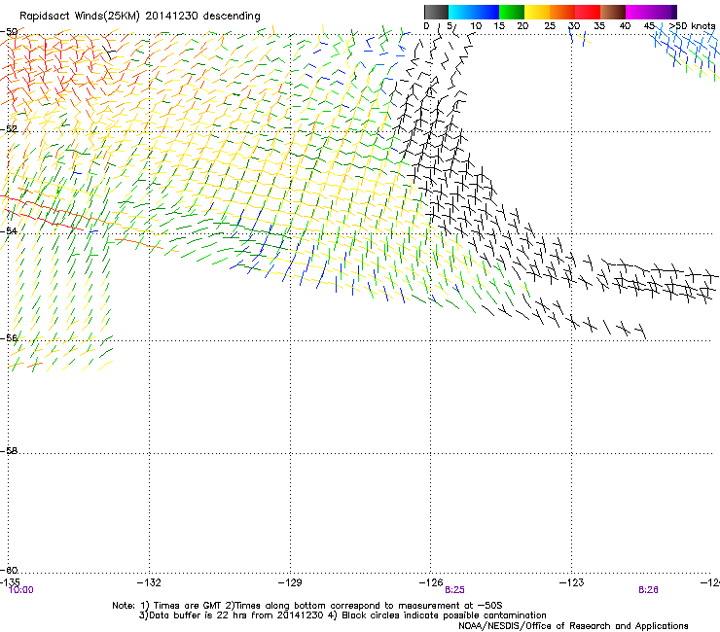Click the gray 0-5 knots legend swatch
Viewport: 720px width, 632px height.
click(x=436, y=12)
